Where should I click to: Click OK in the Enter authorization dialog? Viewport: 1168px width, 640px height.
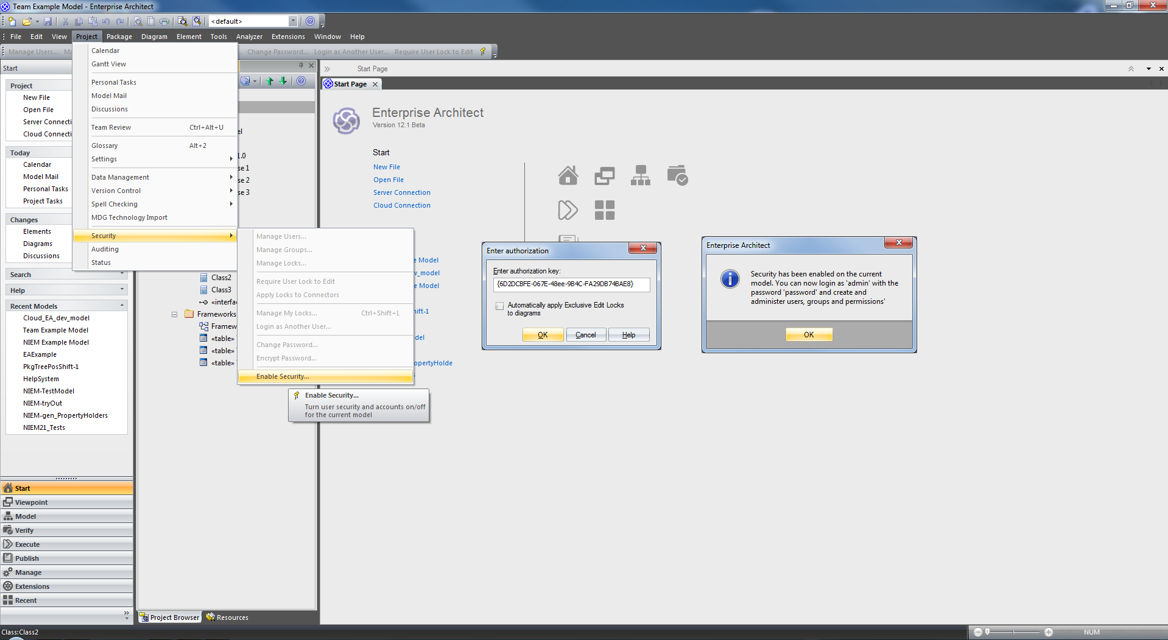coord(542,335)
